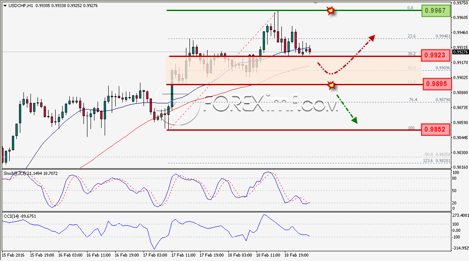
Task: Click the gray chart shift triangle marker at the chart's top edge
Action: click(315, 3)
